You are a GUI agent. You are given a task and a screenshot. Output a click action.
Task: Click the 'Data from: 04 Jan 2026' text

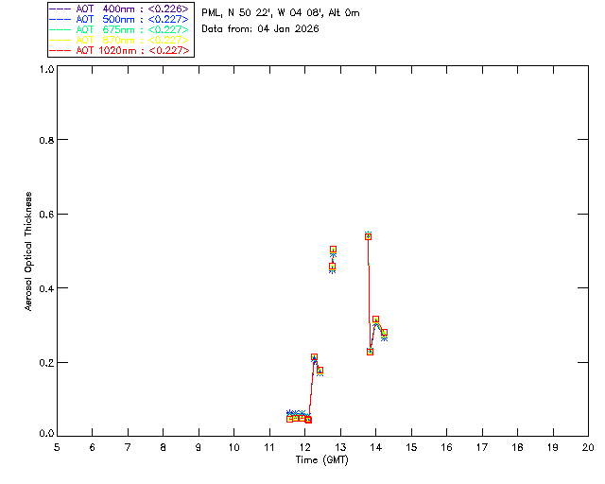[x=260, y=28]
